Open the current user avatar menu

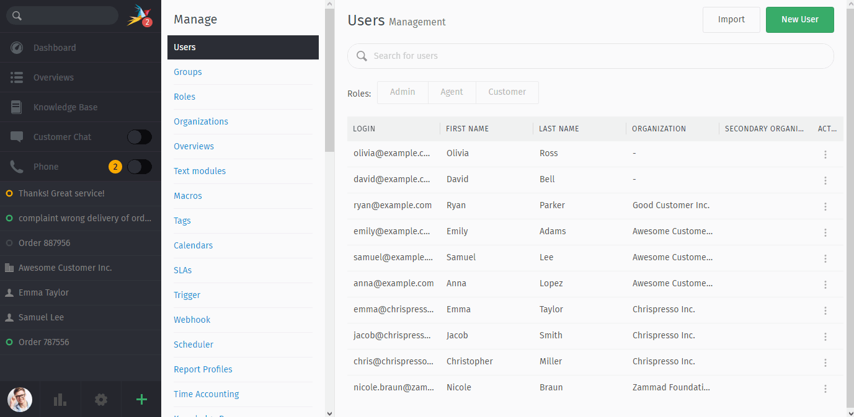[20, 400]
